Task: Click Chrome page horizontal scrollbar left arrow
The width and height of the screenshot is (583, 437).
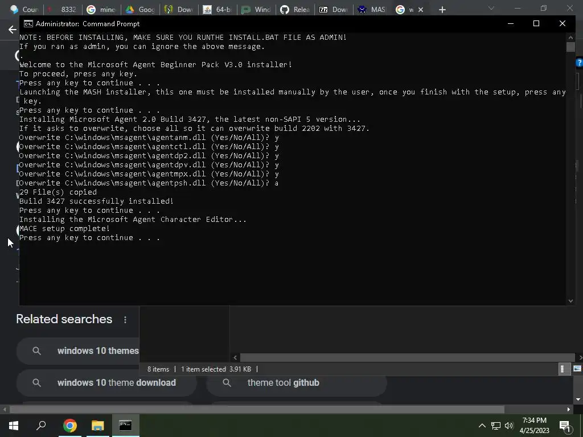Action: [5, 410]
